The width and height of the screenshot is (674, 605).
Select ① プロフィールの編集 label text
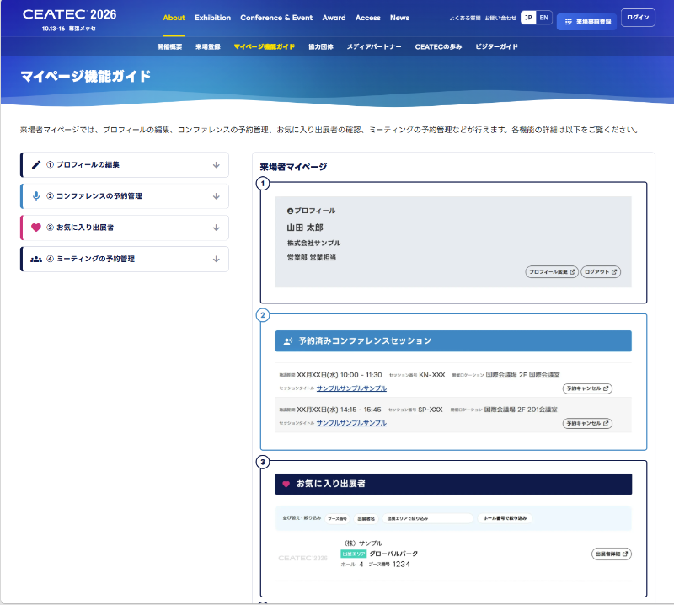pos(83,164)
